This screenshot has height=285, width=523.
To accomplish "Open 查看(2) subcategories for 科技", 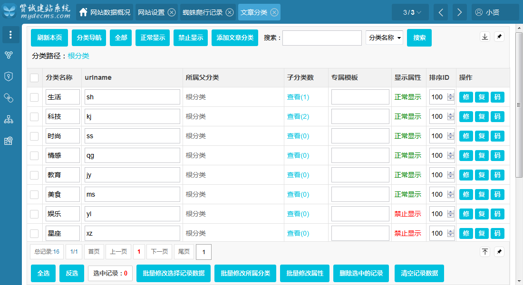I will pyautogui.click(x=298, y=117).
